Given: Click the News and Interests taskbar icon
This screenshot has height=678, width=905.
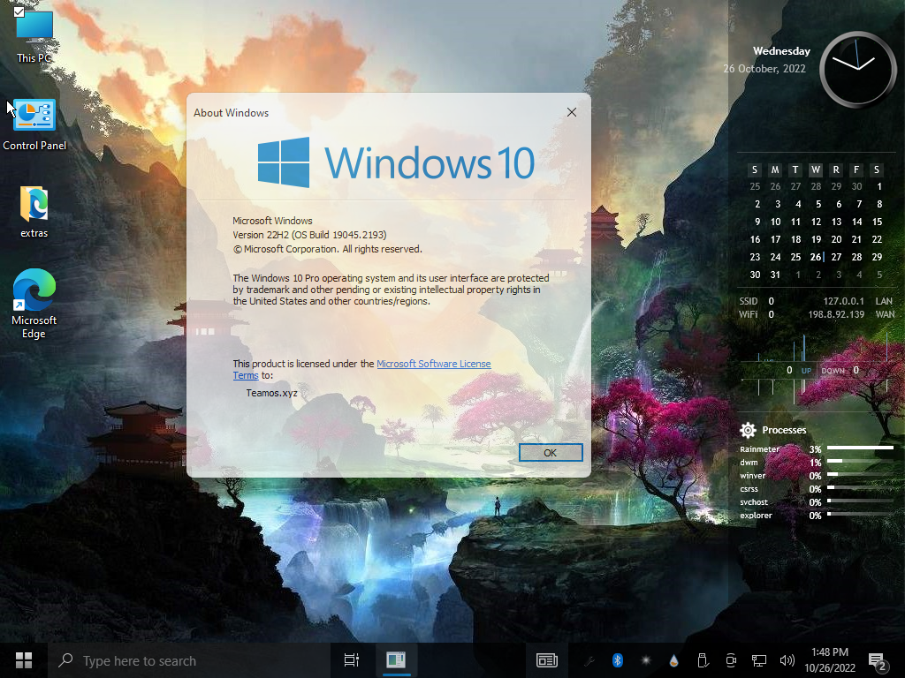Looking at the screenshot, I should click(x=546, y=660).
